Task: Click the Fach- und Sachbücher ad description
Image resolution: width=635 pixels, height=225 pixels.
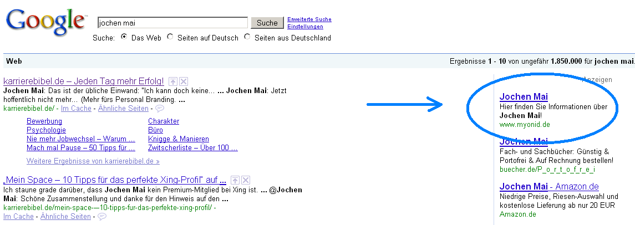Action: point(556,156)
